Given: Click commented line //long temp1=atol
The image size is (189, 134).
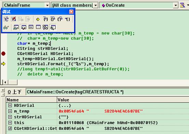Looking at the screenshot, I should tap(73, 69).
